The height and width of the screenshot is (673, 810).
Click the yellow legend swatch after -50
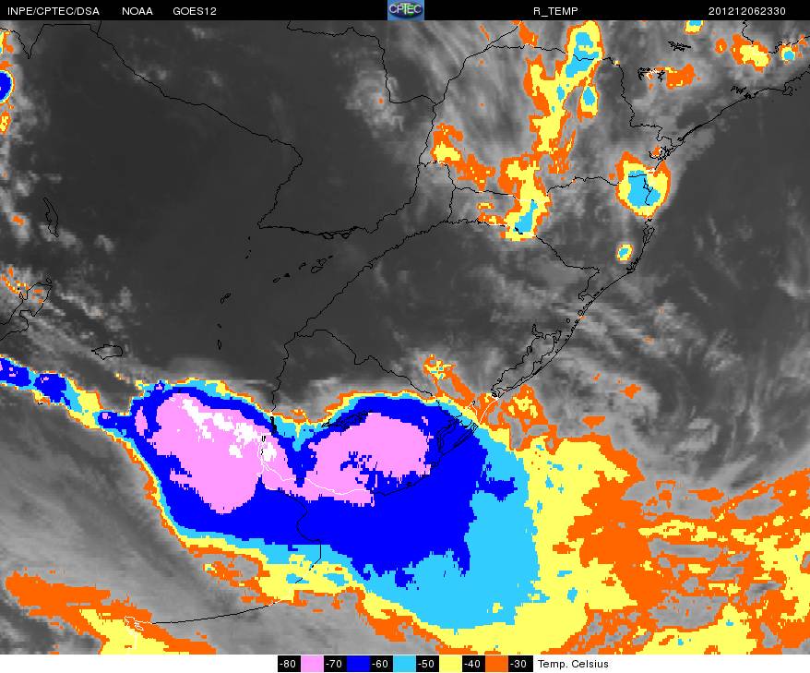450,664
